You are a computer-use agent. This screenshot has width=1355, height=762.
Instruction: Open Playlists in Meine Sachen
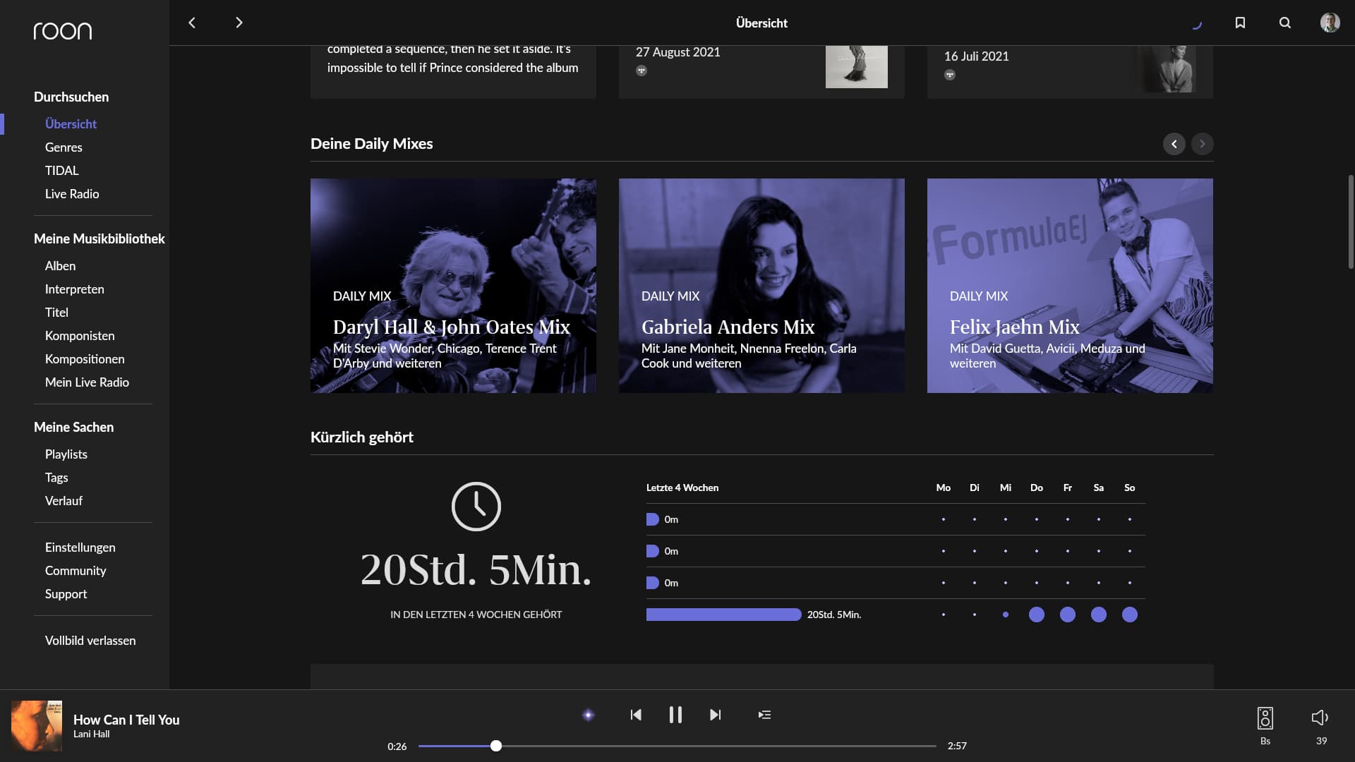66,454
